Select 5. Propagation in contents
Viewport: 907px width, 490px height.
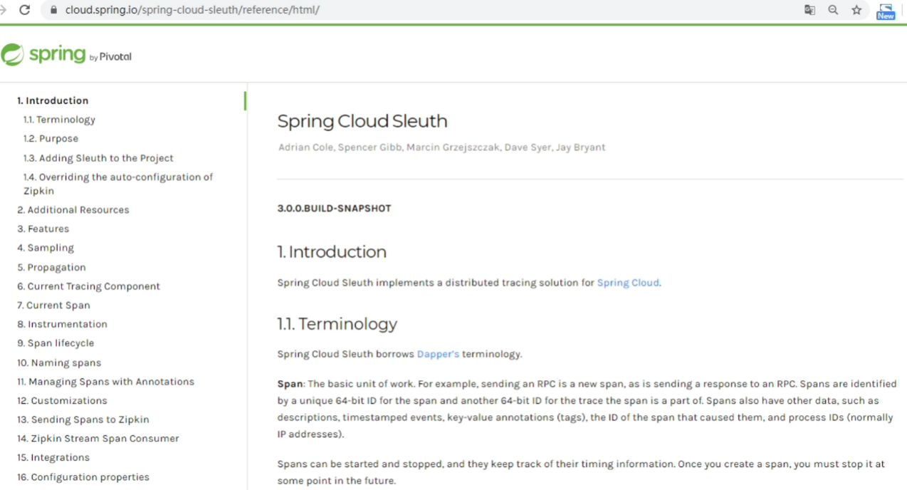(x=51, y=267)
